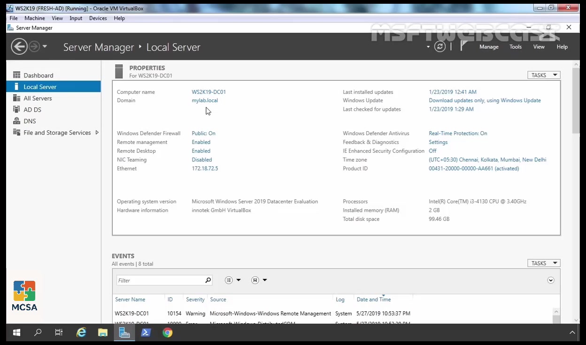This screenshot has height=345, width=586.
Task: Open Windows Defender Firewall 'Public: On' link
Action: point(204,133)
